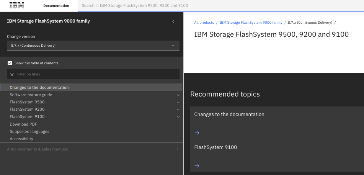Image resolution: width=364 pixels, height=175 pixels.
Task: Uncheck Show full table of contents
Action: tap(10, 63)
